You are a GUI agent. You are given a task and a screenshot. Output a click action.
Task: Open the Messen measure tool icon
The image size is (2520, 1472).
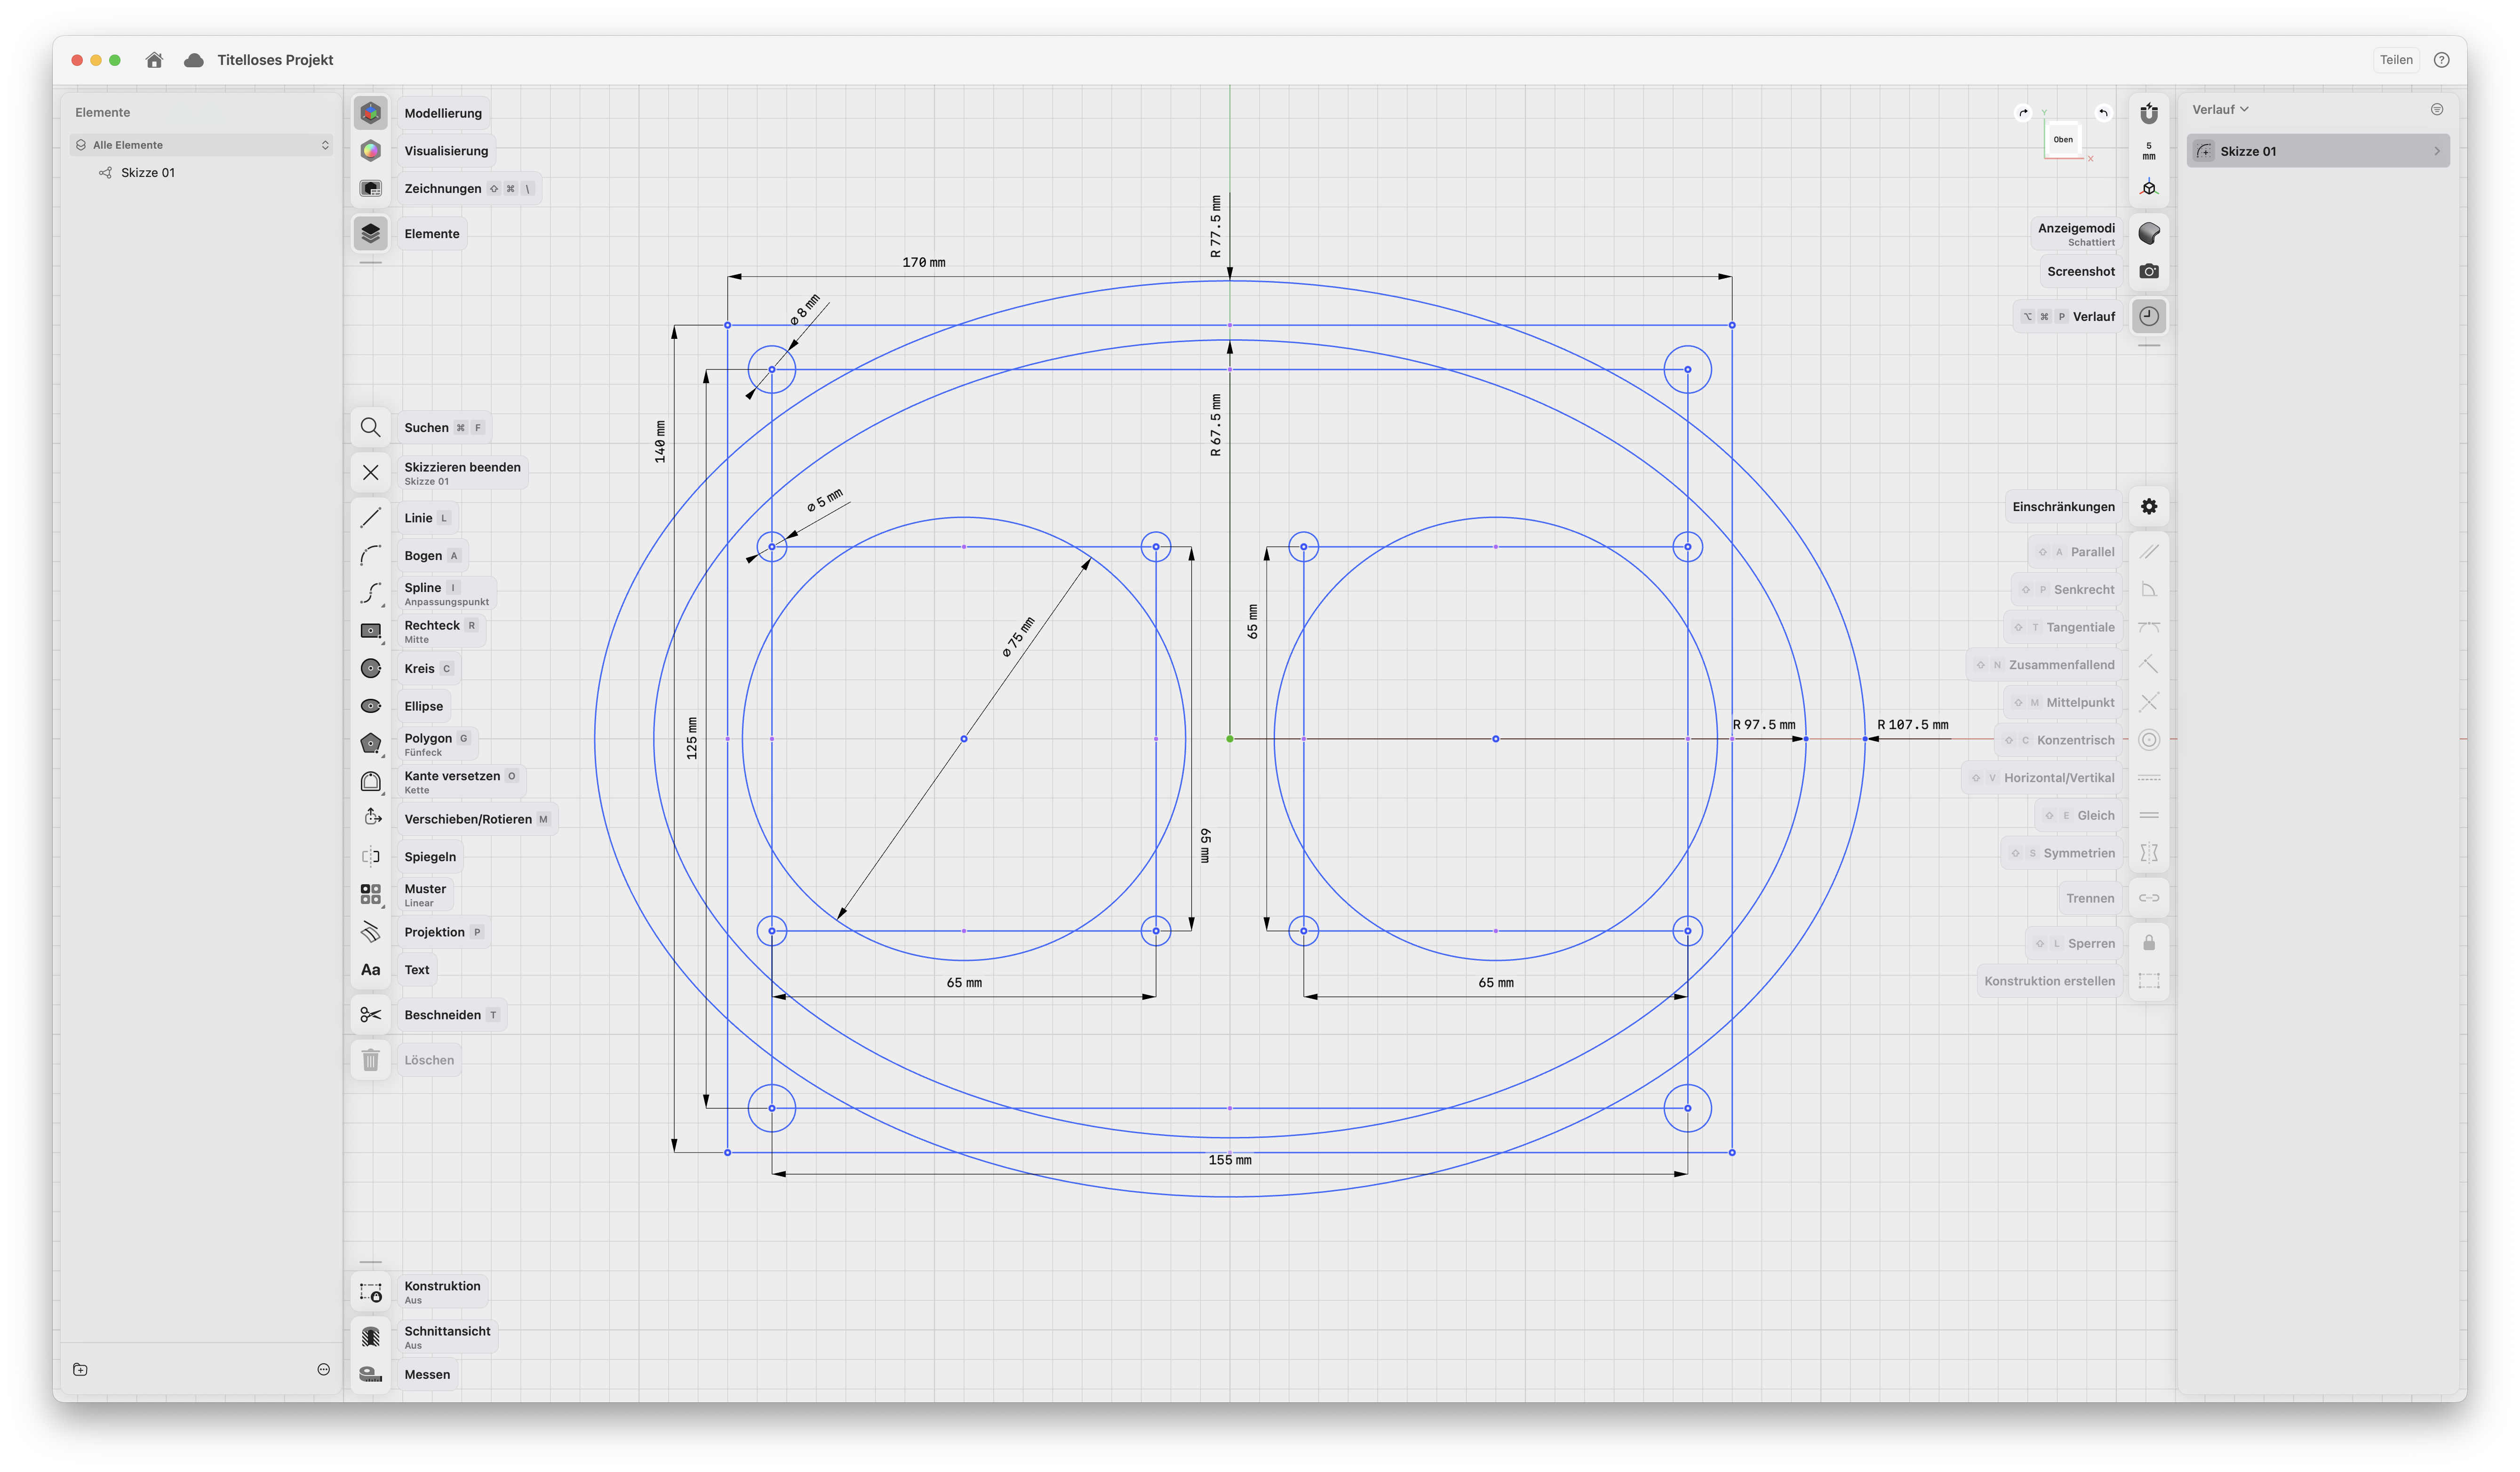370,1374
